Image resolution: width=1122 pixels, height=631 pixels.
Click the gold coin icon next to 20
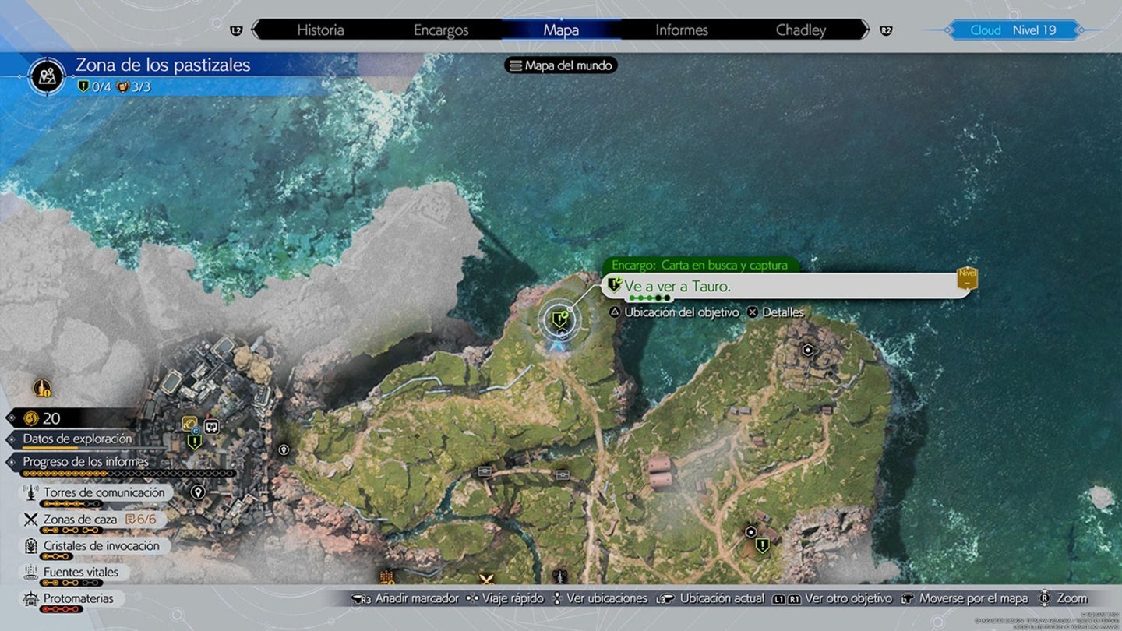tap(31, 418)
